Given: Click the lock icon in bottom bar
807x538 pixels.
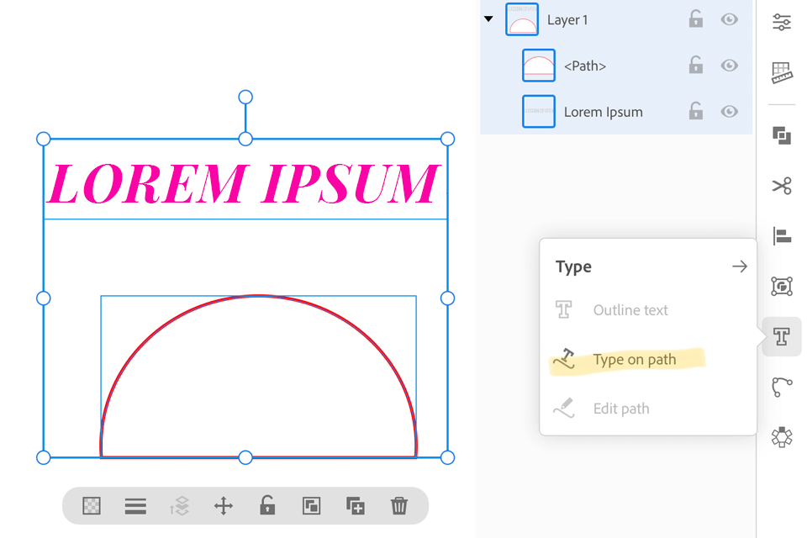Looking at the screenshot, I should [267, 505].
